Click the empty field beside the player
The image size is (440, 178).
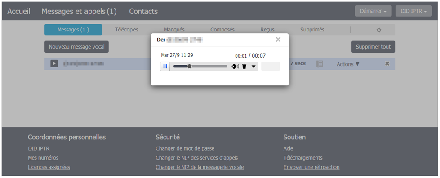point(271,66)
